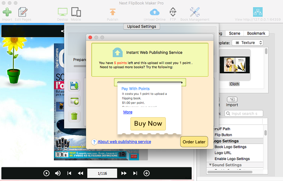Click the page number field 1/116
Screen dimensions: 283x181
[102, 173]
